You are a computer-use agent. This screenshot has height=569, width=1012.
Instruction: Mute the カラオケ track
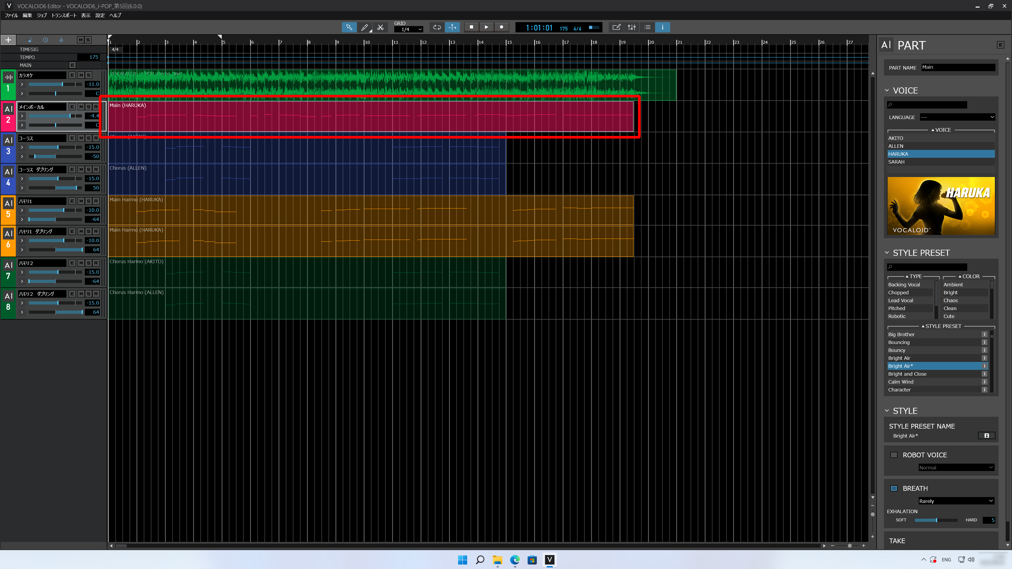[81, 75]
